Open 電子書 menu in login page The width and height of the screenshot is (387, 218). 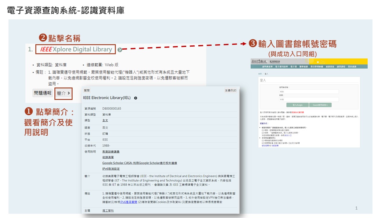pos(294,67)
